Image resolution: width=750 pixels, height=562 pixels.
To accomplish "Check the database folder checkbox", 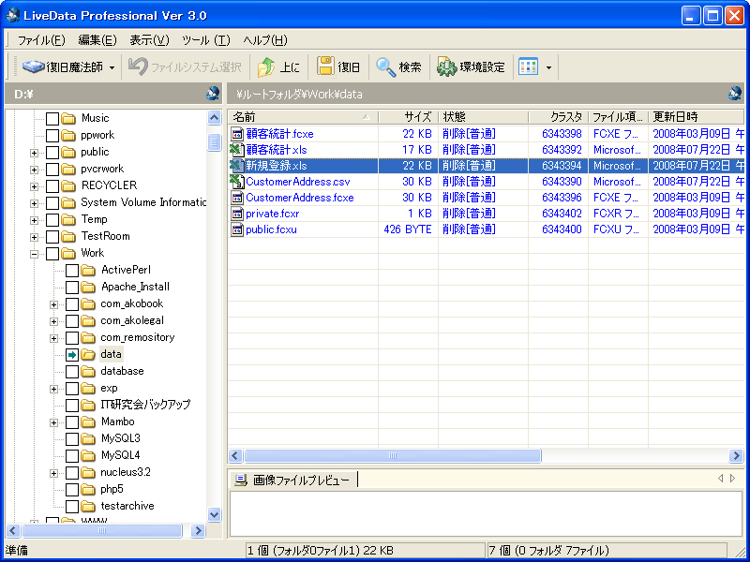I will click(x=72, y=371).
